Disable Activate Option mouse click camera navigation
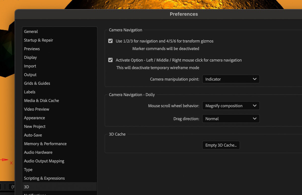302x195 pixels. 110,60
